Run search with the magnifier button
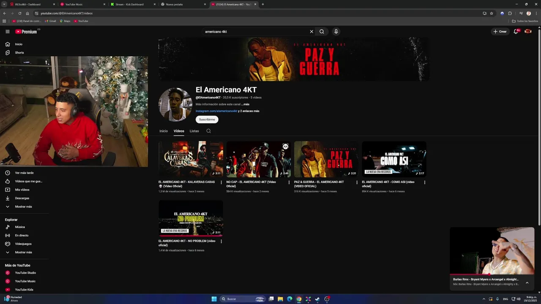Image resolution: width=541 pixels, height=304 pixels. (322, 32)
